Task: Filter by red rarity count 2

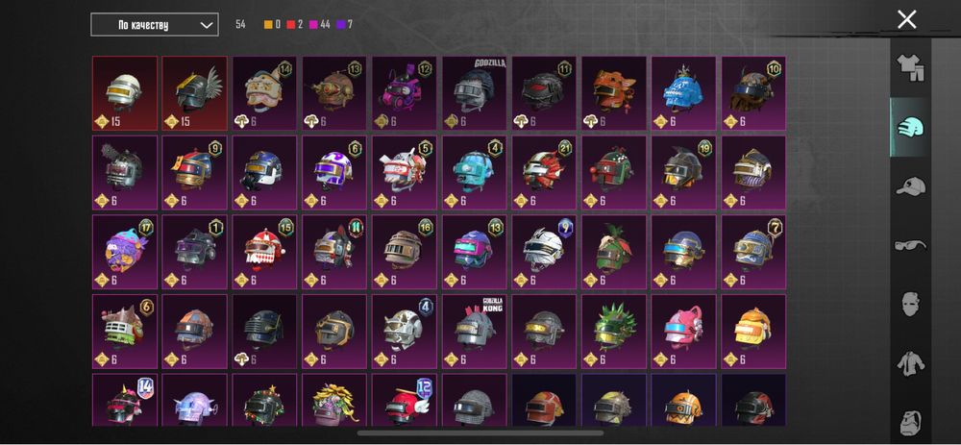Action: pyautogui.click(x=295, y=25)
